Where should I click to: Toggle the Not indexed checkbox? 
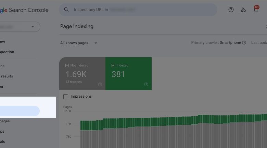(67, 65)
